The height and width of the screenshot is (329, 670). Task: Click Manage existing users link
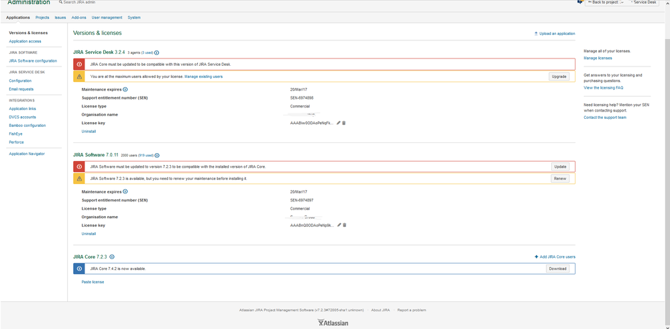(x=203, y=77)
